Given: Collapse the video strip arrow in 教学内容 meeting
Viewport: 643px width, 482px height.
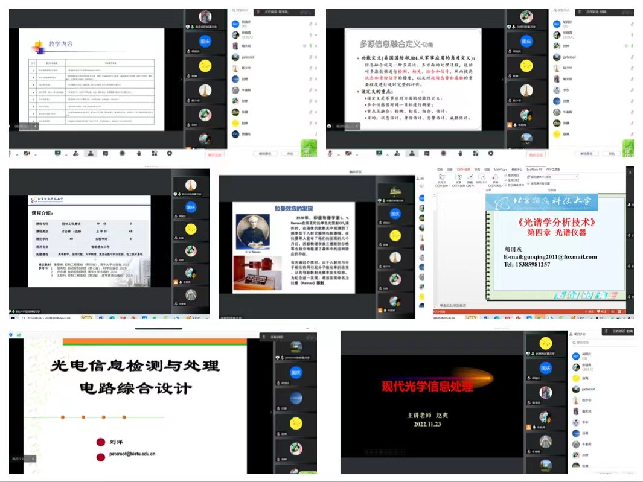Looking at the screenshot, I should tap(181, 80).
